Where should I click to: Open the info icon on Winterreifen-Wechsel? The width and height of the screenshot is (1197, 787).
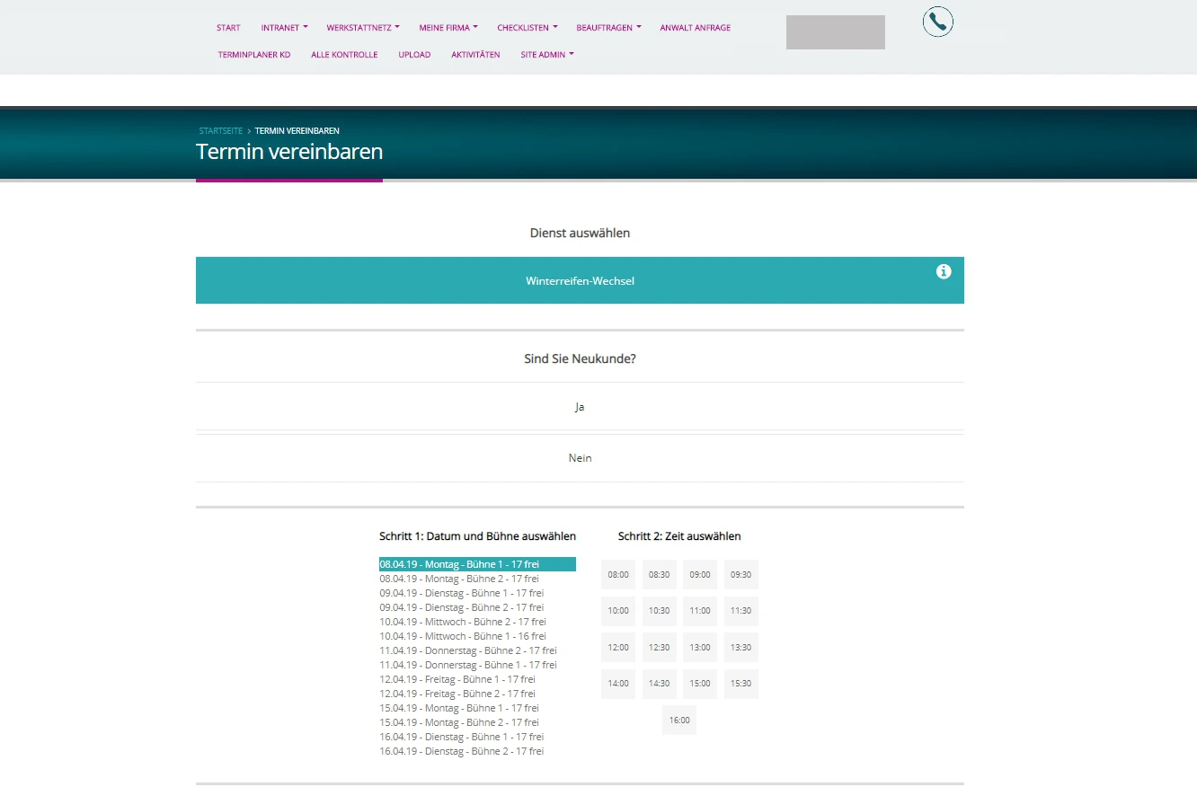pyautogui.click(x=942, y=270)
